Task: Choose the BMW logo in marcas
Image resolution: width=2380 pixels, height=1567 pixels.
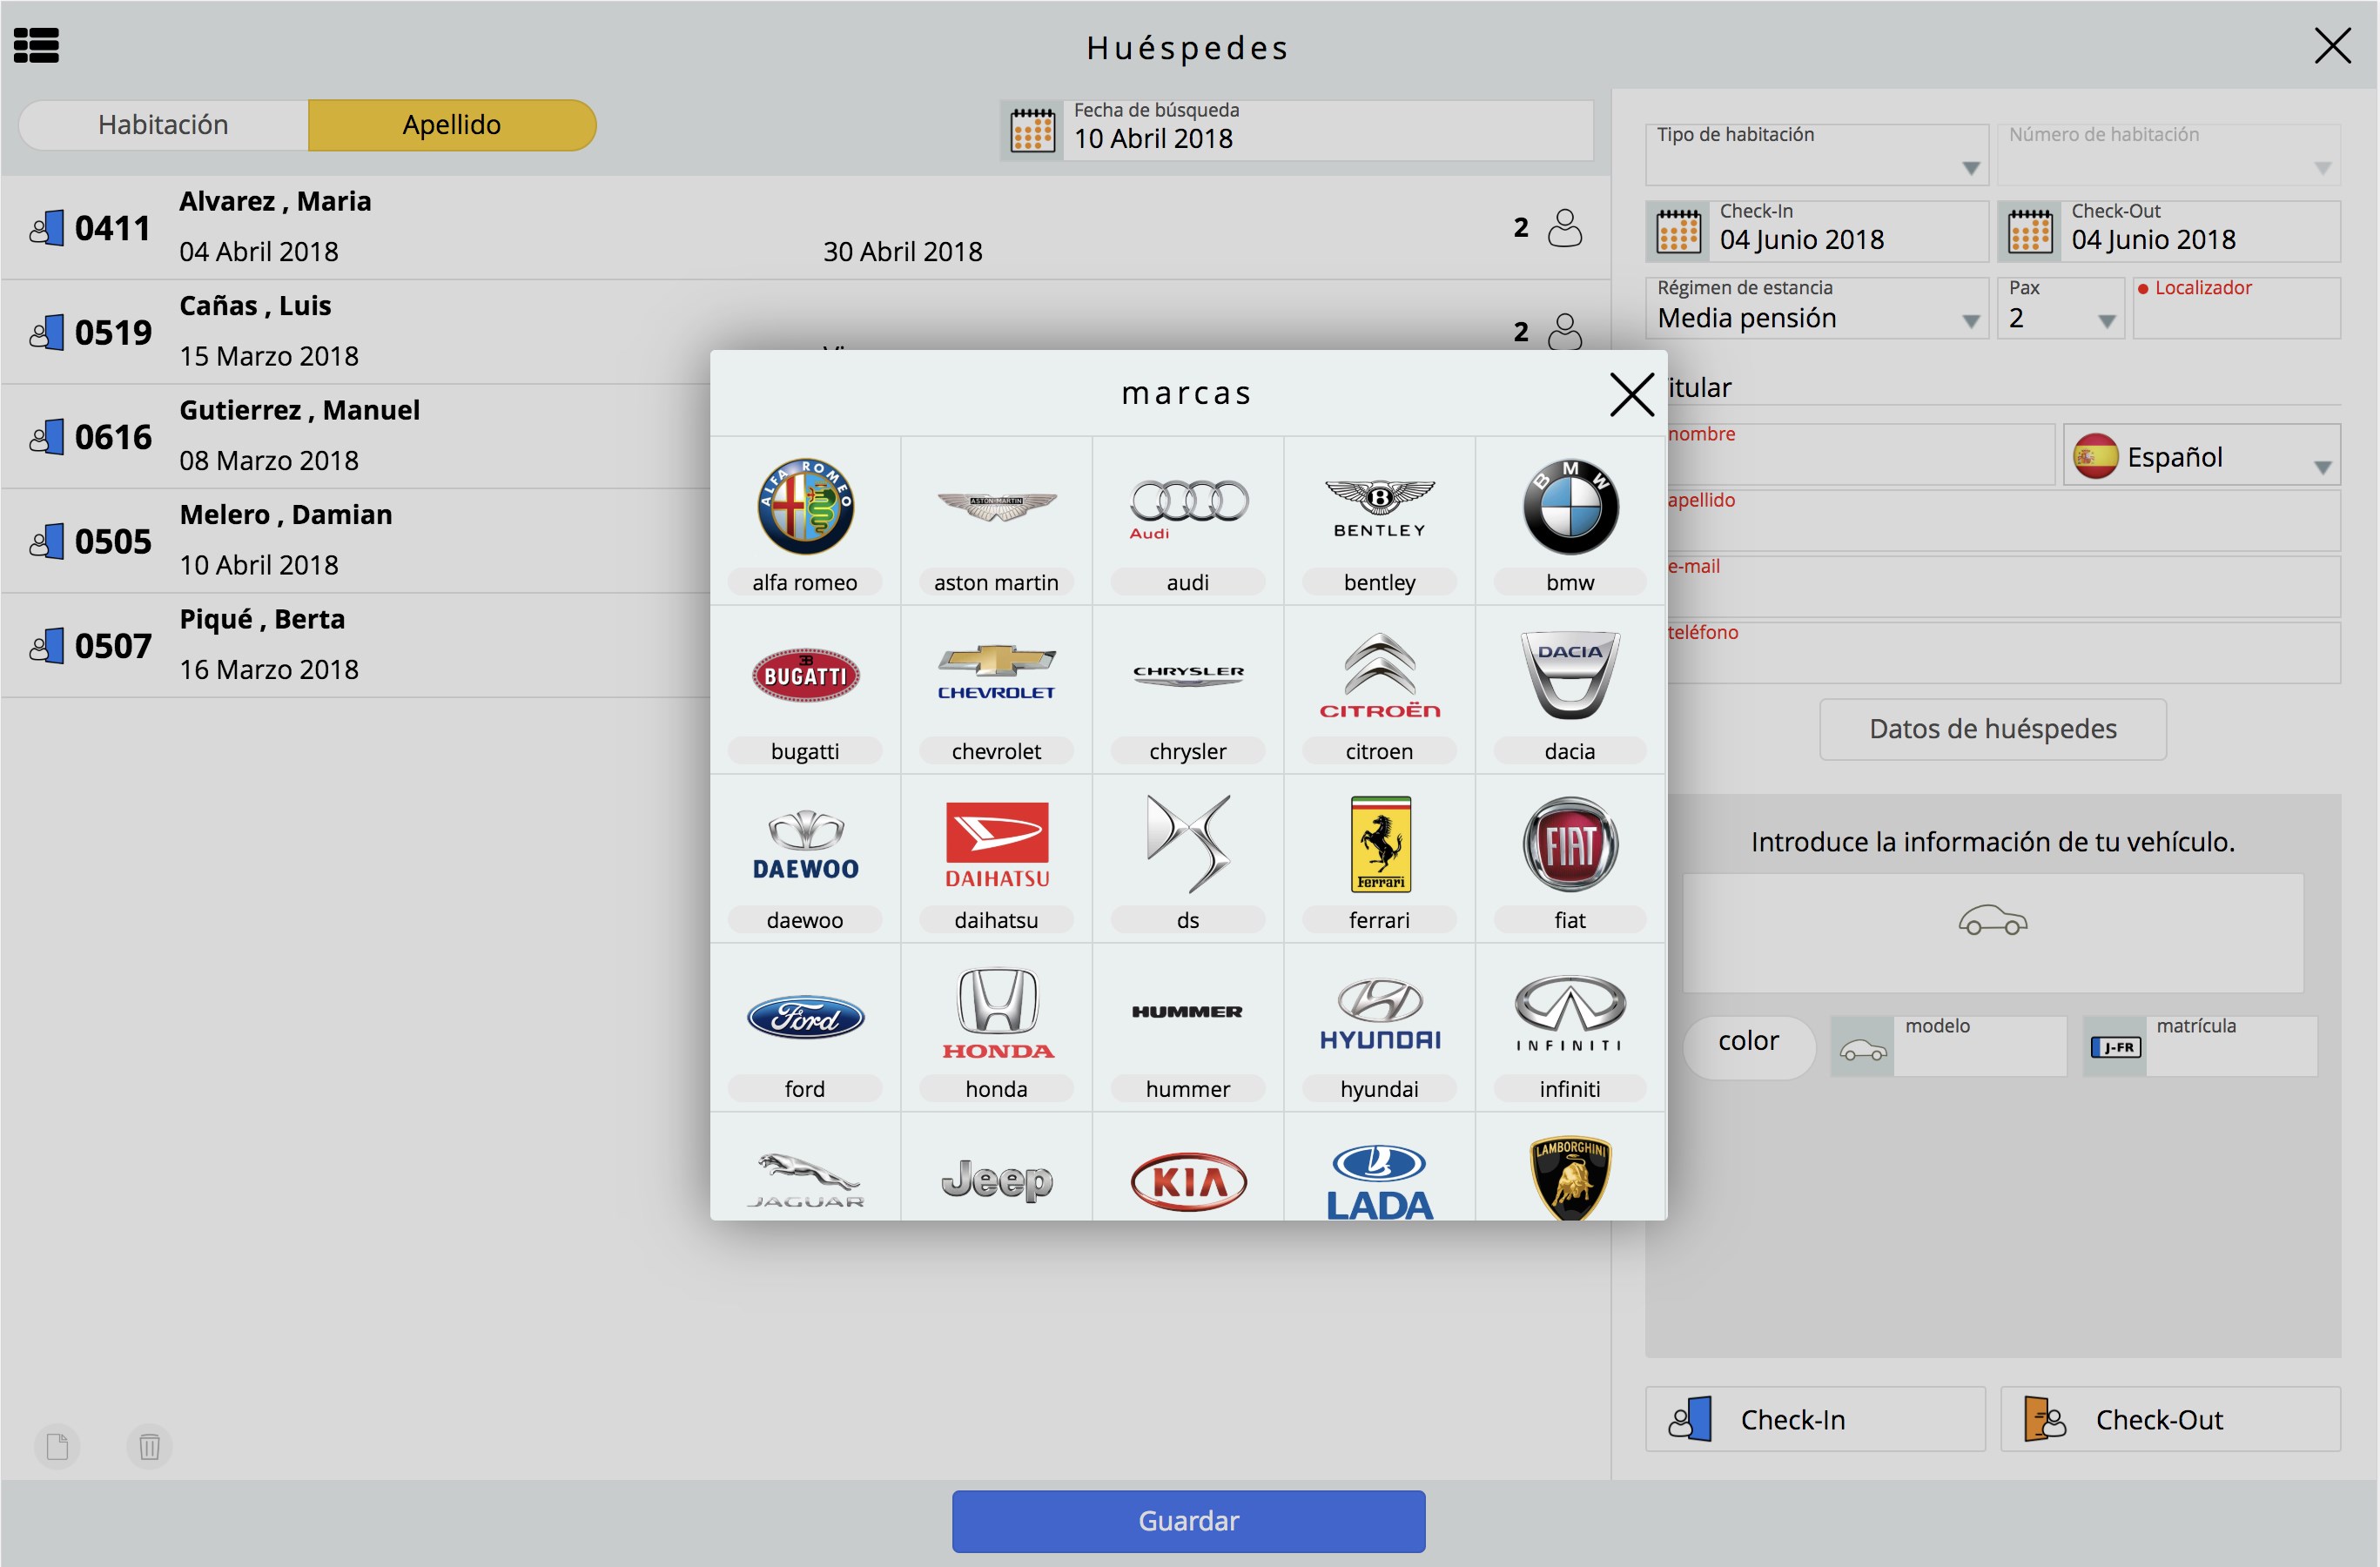Action: [x=1570, y=507]
